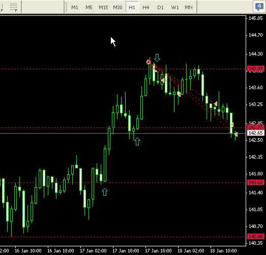266x255 pixels.
Task: Click the 141.80 price scale value
Action: (256, 174)
